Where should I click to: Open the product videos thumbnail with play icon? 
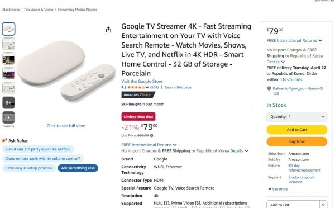click(8, 117)
